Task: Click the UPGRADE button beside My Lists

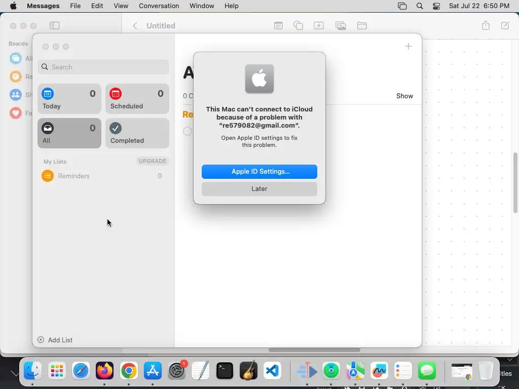Action: point(152,161)
